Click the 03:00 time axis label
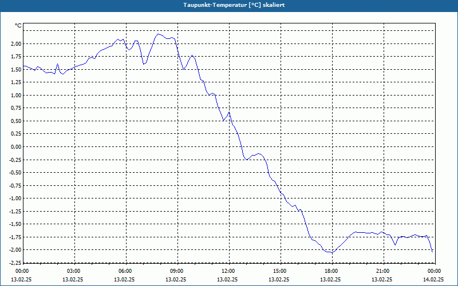Screen dimensions: 458x286 click(x=75, y=271)
